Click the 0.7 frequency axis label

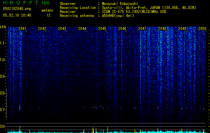[3, 110]
